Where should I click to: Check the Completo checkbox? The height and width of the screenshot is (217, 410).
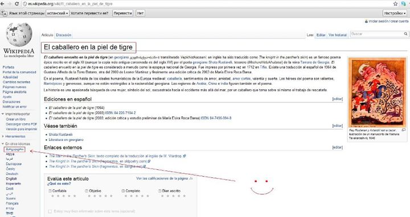(123, 191)
